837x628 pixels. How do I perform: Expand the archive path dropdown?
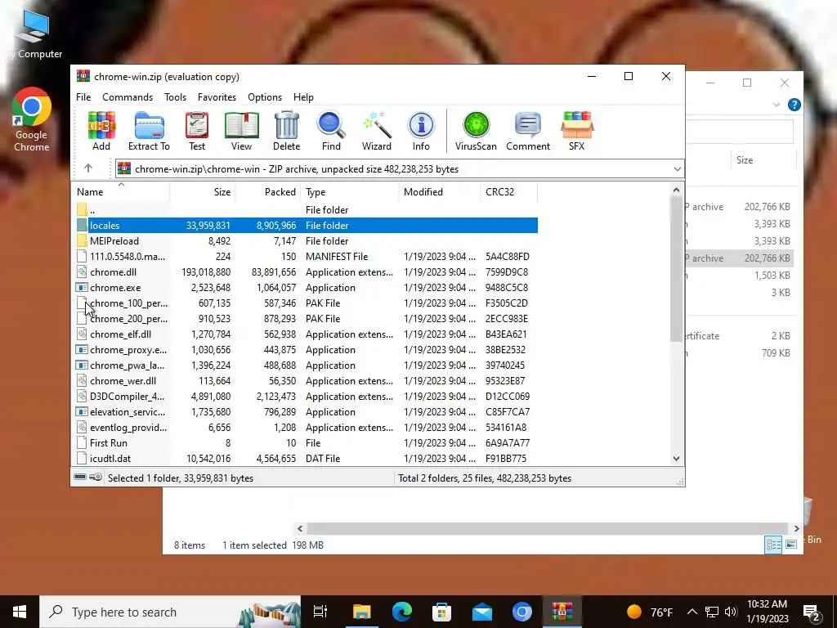click(x=677, y=168)
